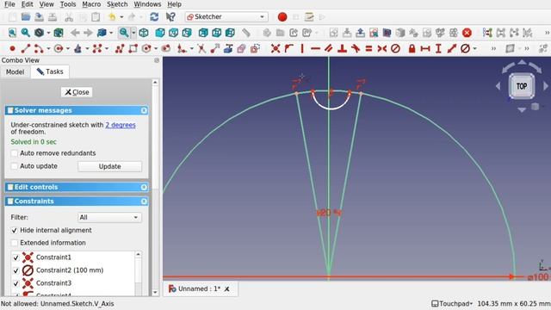Apply the Vertical constraint
Screen dimensions: 551x310
[302, 48]
